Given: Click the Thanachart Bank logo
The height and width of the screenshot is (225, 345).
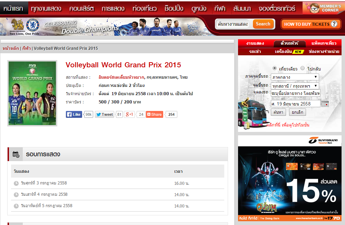Looking at the screenshot, I should (323, 140).
